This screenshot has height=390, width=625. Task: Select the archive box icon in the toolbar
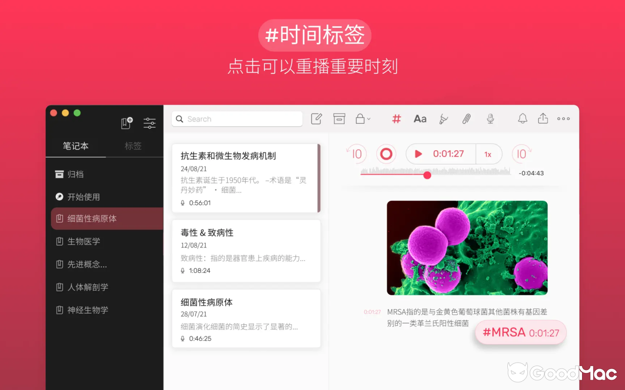tap(339, 118)
